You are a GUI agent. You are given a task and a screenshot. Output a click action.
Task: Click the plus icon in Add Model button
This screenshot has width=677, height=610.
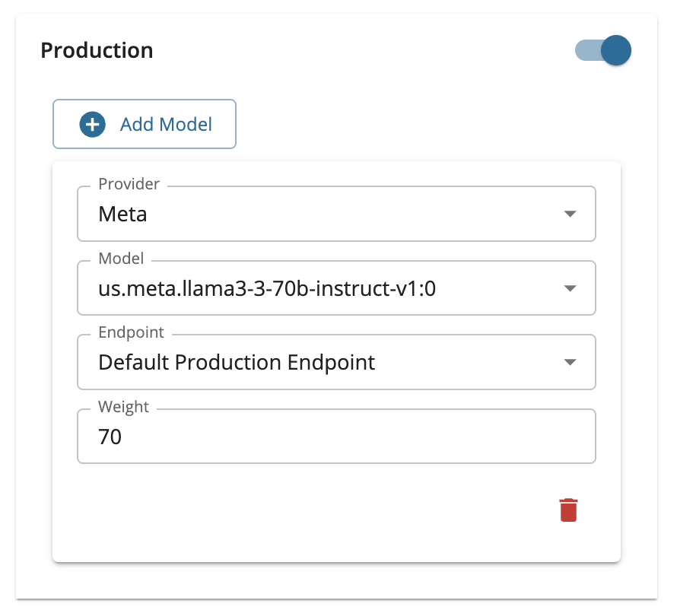click(91, 123)
